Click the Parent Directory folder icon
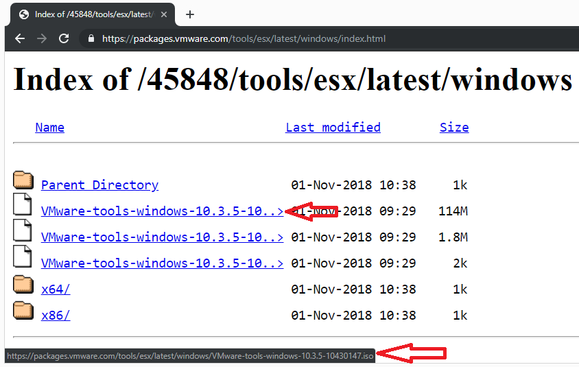This screenshot has width=579, height=367. point(23,180)
